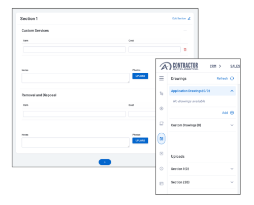Click the chevron after CRM breadcrumb
254x205 pixels.
pyautogui.click(x=220, y=66)
